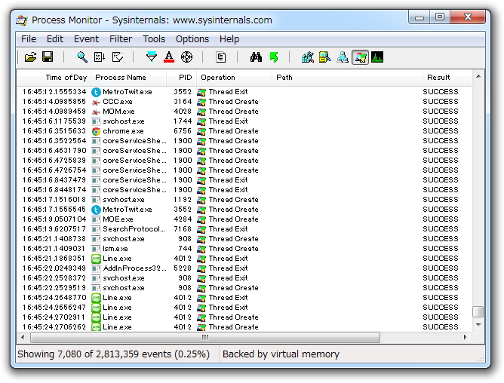Click the Result column header
Viewport: 504px width, 383px height.
tap(447, 78)
